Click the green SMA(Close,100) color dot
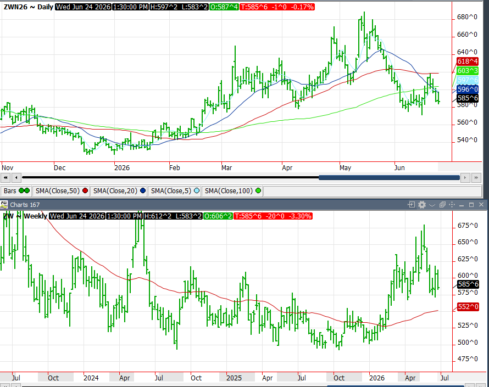The width and height of the screenshot is (489, 387). pyautogui.click(x=258, y=190)
